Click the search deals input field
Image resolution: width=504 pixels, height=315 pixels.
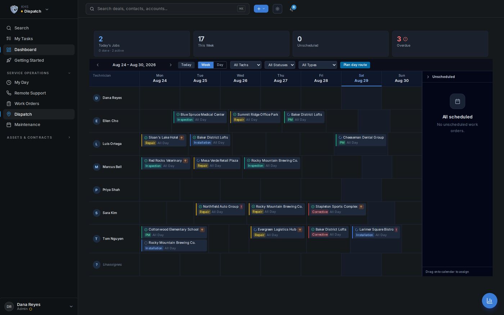tap(167, 9)
